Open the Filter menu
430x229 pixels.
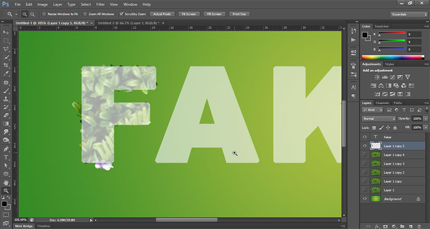click(100, 4)
